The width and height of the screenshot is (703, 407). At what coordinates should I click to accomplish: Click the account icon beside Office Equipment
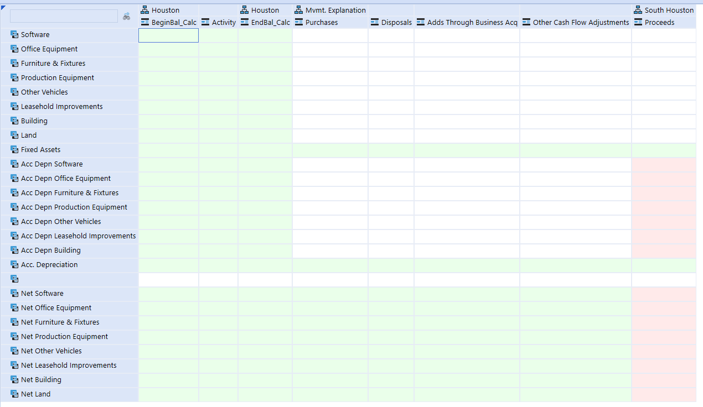14,49
